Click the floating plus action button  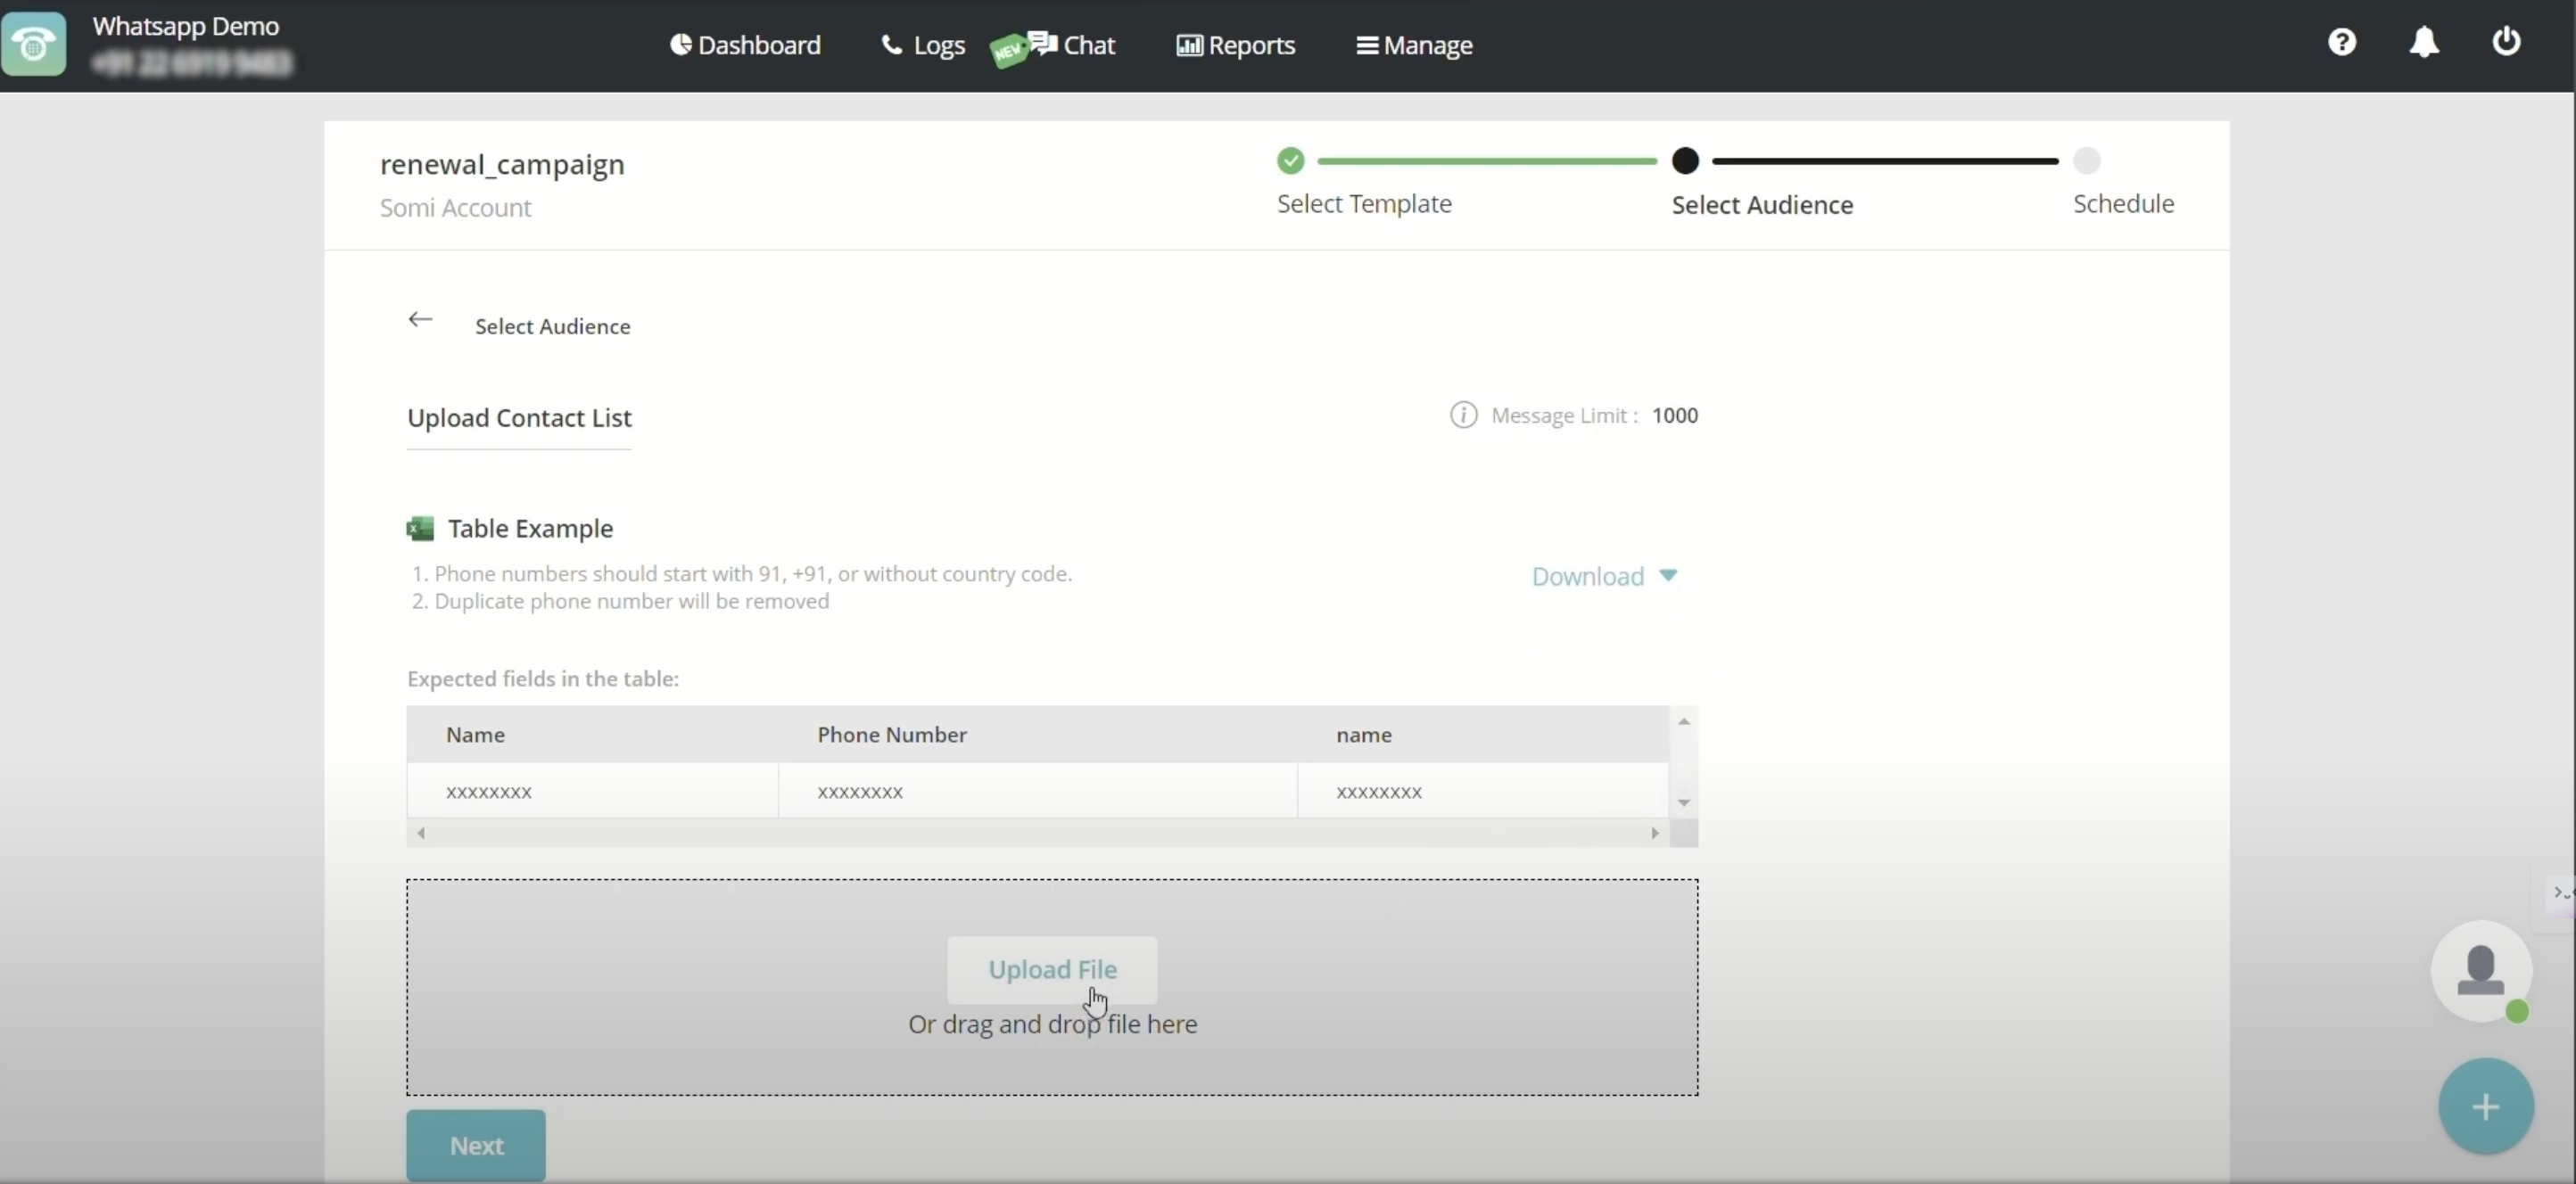pos(2487,1105)
